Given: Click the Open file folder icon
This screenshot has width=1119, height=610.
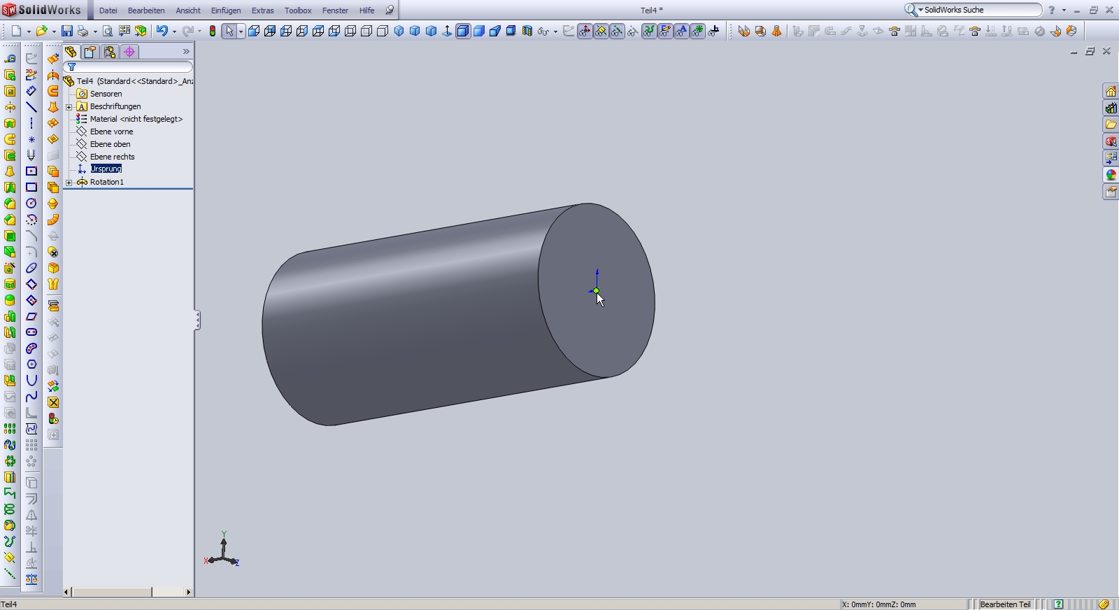Looking at the screenshot, I should 42,31.
